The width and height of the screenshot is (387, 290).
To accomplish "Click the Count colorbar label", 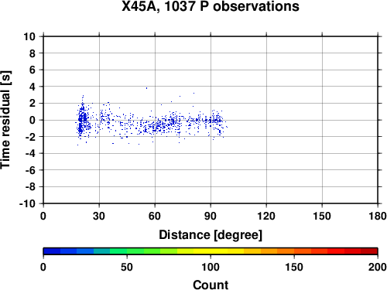I will click(x=211, y=285).
